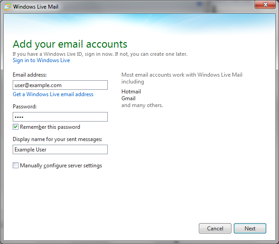Click the Hotmail text in provider list
279x244 pixels.
(131, 92)
